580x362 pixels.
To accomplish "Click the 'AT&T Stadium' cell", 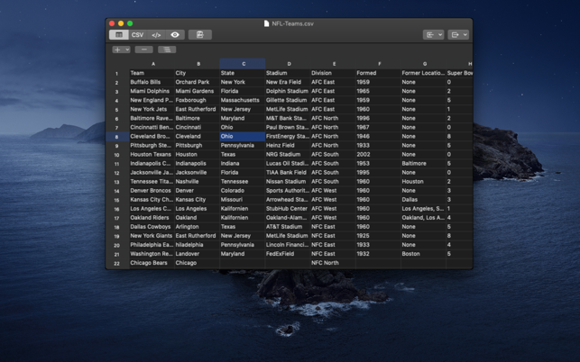I will [288, 227].
